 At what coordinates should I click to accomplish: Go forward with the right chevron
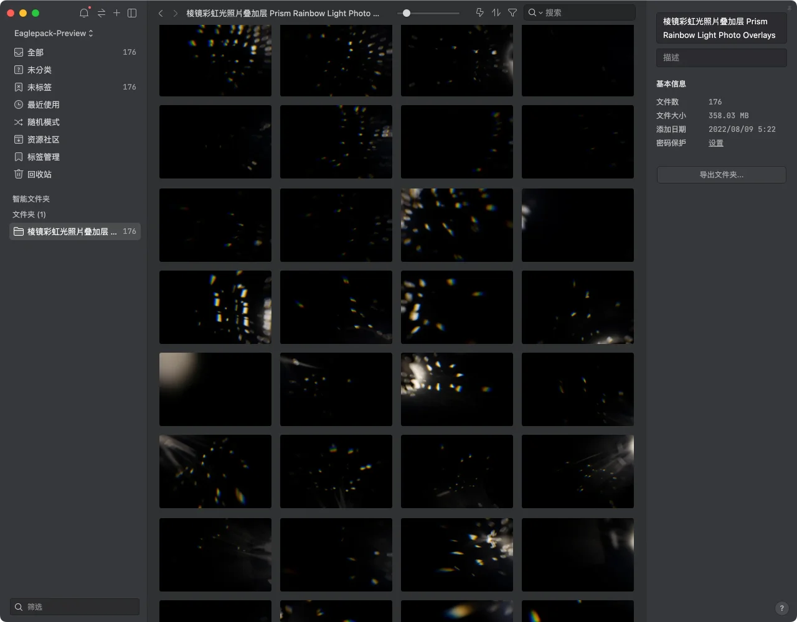click(x=176, y=13)
